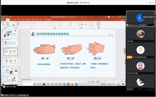Switch to the Insert ribbon tab

click(x=11, y=20)
